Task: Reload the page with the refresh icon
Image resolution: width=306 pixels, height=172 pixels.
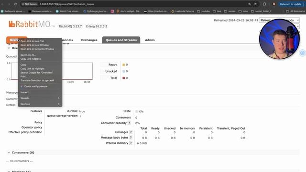Action: point(15,4)
